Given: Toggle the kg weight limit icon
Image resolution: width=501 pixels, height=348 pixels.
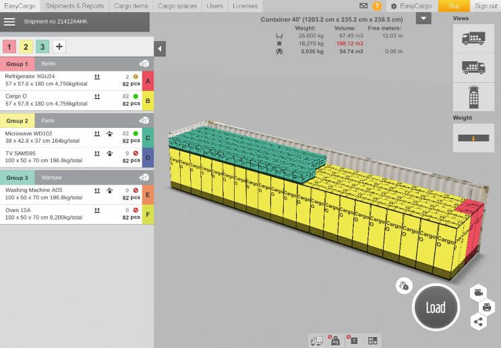Looking at the screenshot, I should click(x=334, y=340).
